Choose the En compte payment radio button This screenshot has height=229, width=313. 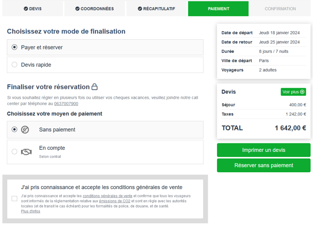pos(14,152)
